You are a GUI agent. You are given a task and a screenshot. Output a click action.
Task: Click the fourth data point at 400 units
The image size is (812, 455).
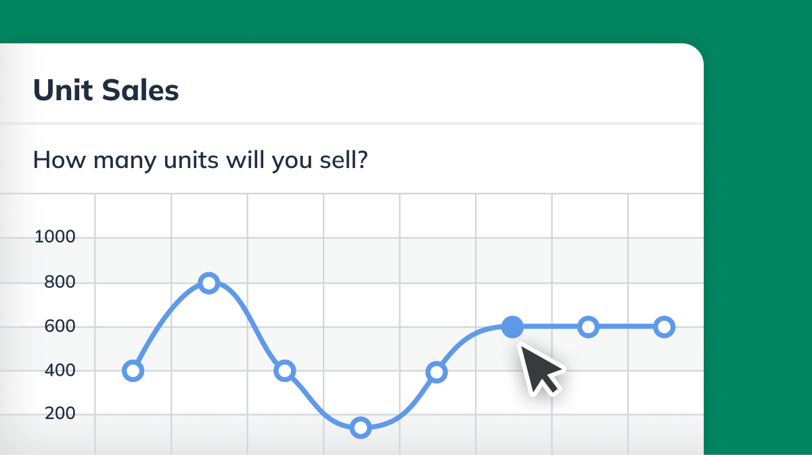pos(284,370)
